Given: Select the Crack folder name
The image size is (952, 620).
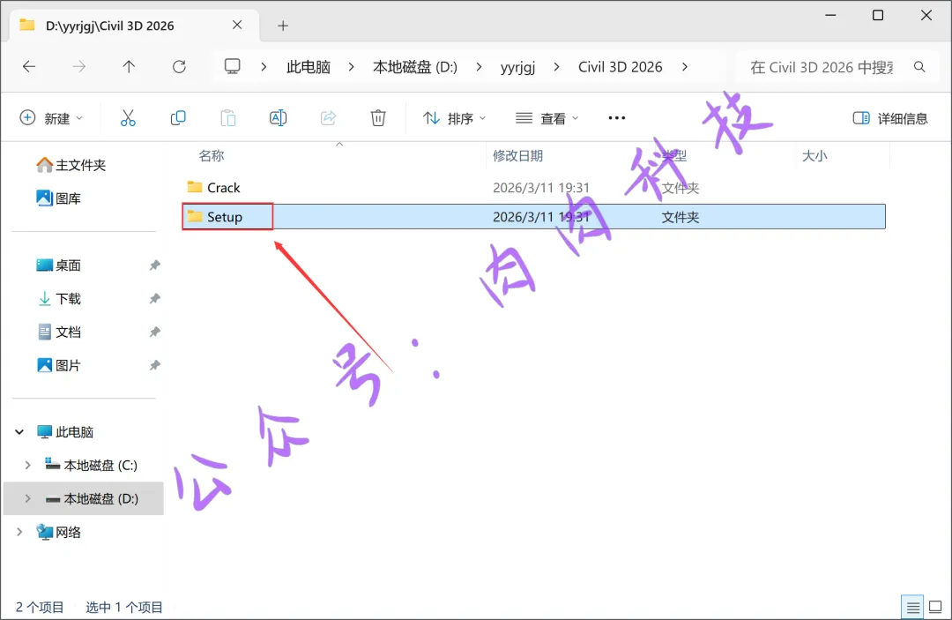Looking at the screenshot, I should [x=223, y=188].
